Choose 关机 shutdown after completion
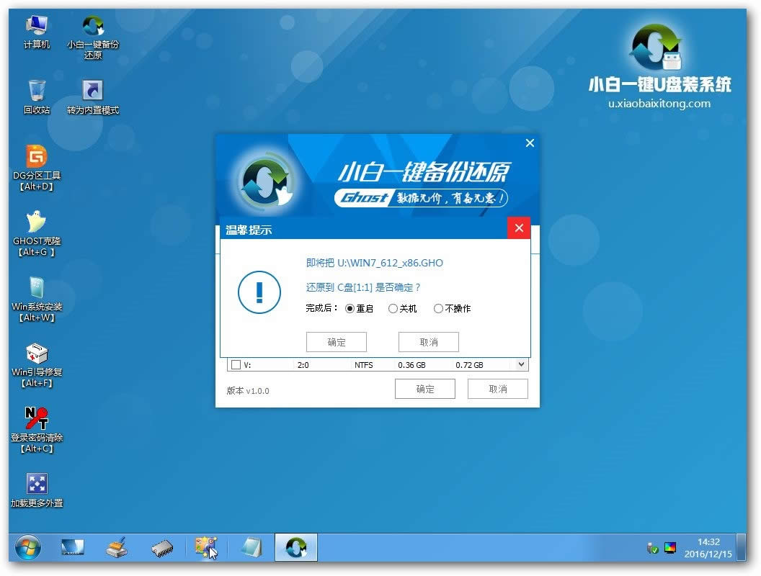This screenshot has width=761, height=576. (x=394, y=308)
